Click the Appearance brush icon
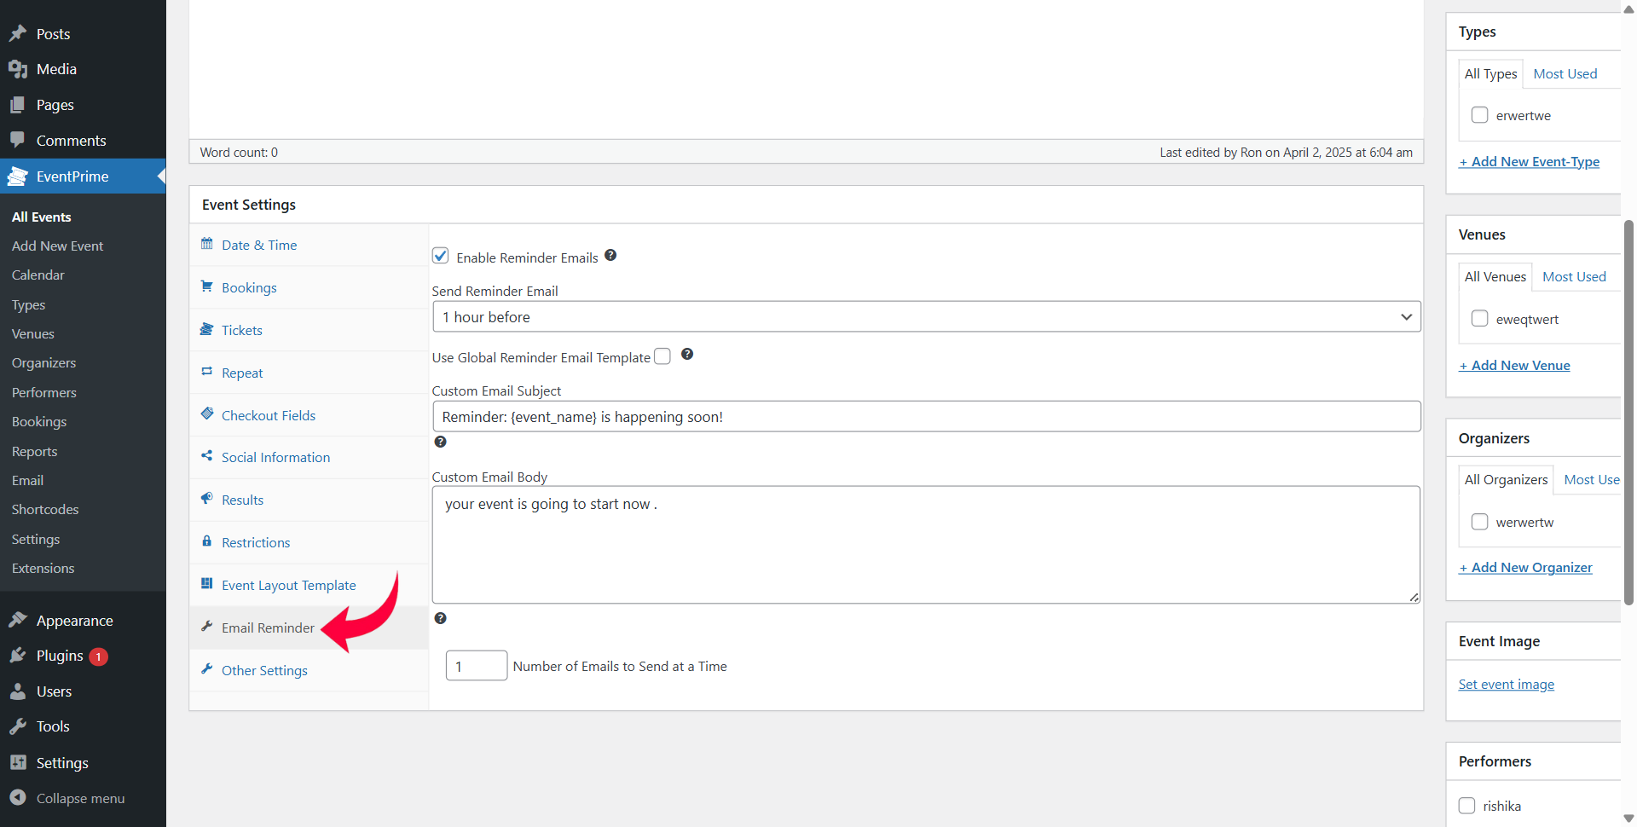This screenshot has height=827, width=1637. click(x=18, y=620)
